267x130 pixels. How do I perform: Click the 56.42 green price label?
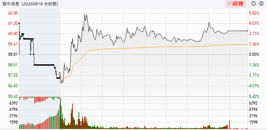click(x=13, y=86)
